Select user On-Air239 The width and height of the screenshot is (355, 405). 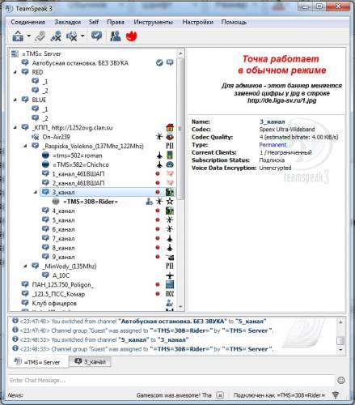[x=56, y=137]
